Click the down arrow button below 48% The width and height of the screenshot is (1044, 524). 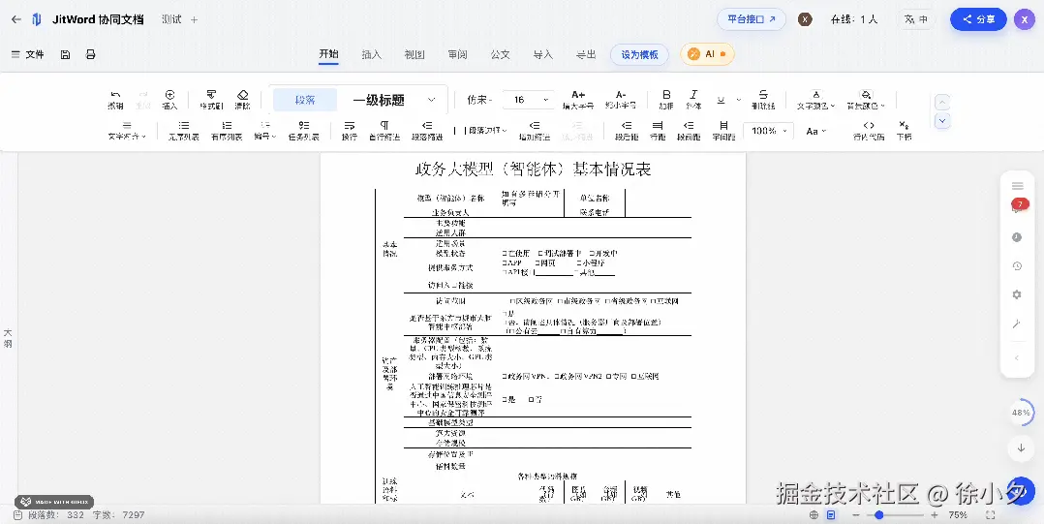(1021, 448)
